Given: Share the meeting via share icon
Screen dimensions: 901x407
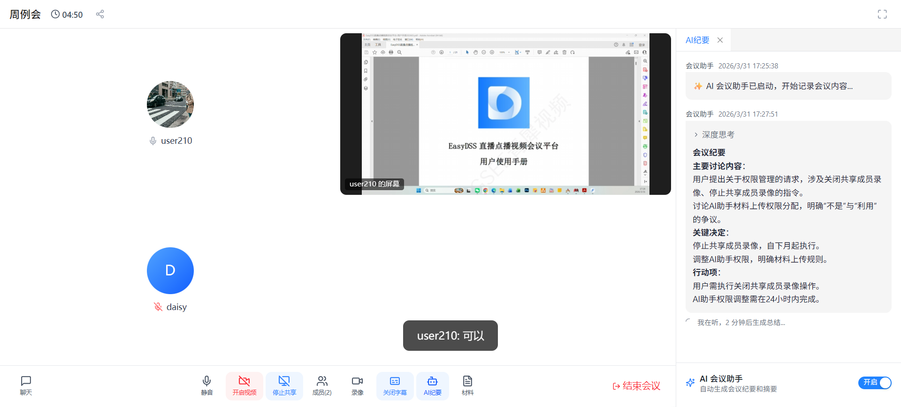Looking at the screenshot, I should point(100,14).
